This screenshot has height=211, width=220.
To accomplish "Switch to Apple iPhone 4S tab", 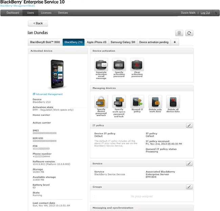I will 97,42.
